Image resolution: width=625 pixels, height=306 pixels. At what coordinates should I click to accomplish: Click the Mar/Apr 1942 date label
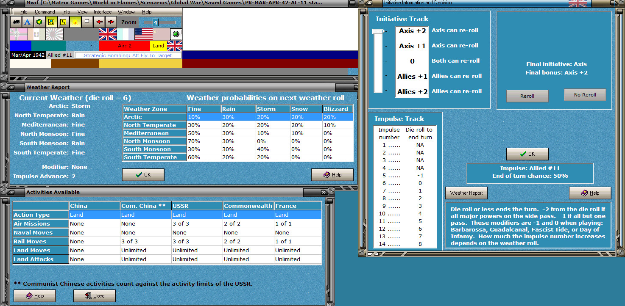(x=28, y=55)
